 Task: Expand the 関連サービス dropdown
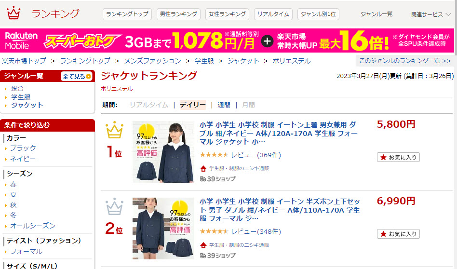(431, 14)
